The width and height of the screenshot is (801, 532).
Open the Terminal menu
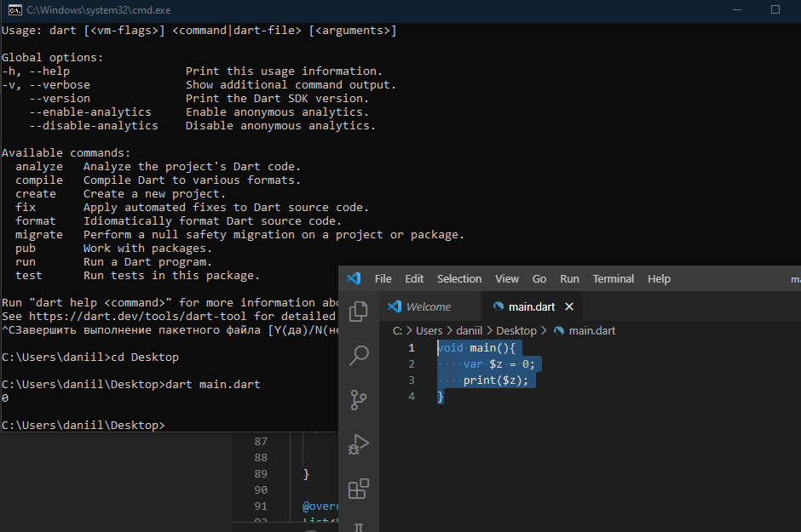point(613,279)
